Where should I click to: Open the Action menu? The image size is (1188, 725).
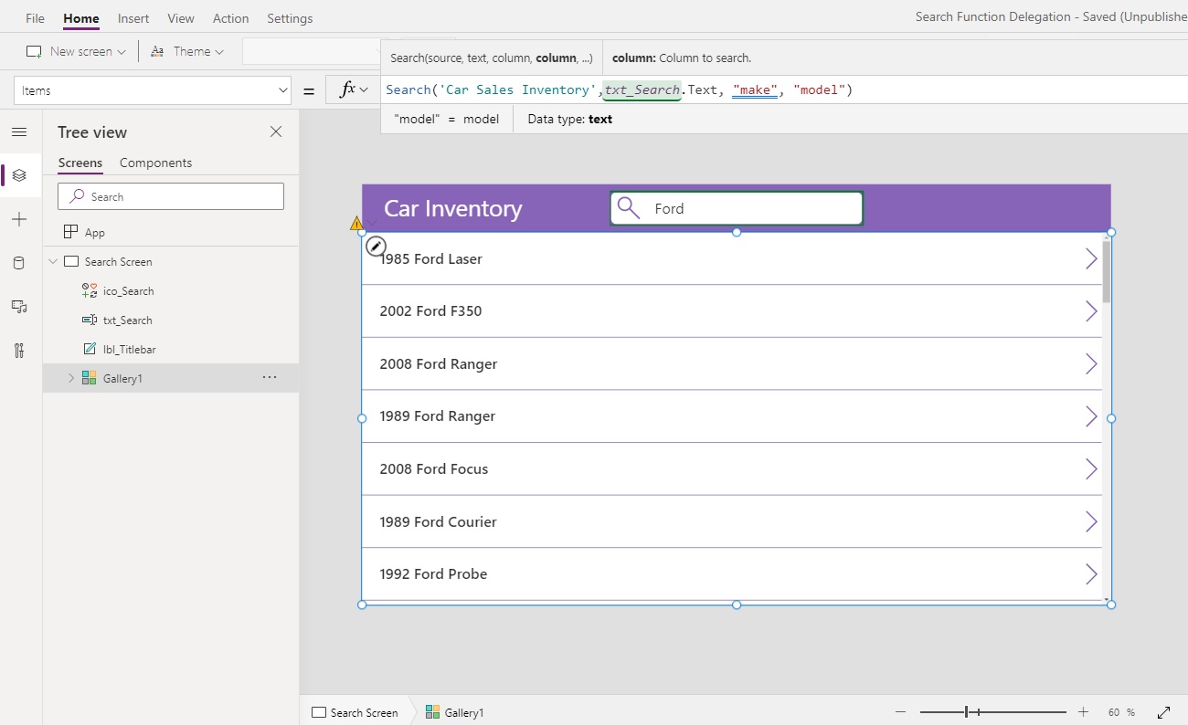230,17
